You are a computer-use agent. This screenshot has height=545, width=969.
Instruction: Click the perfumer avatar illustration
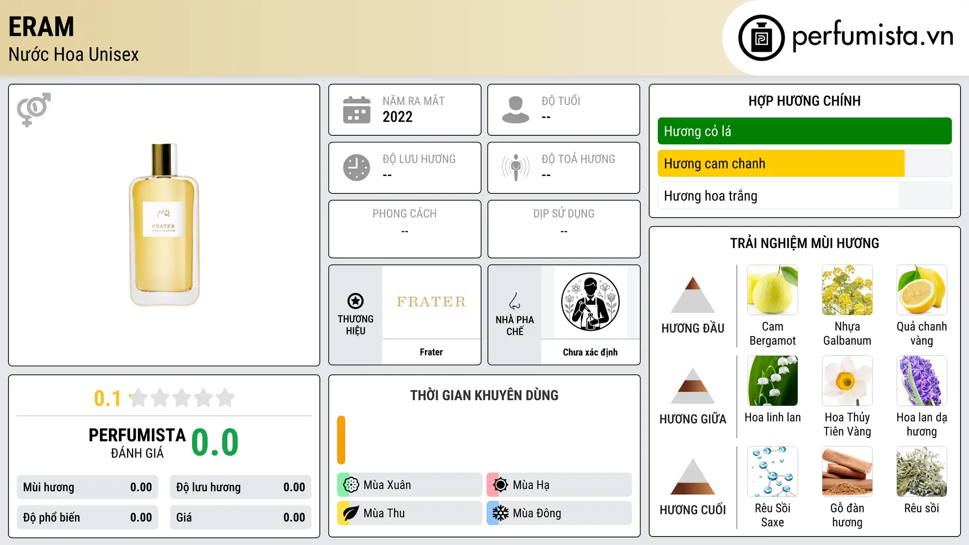(x=590, y=302)
